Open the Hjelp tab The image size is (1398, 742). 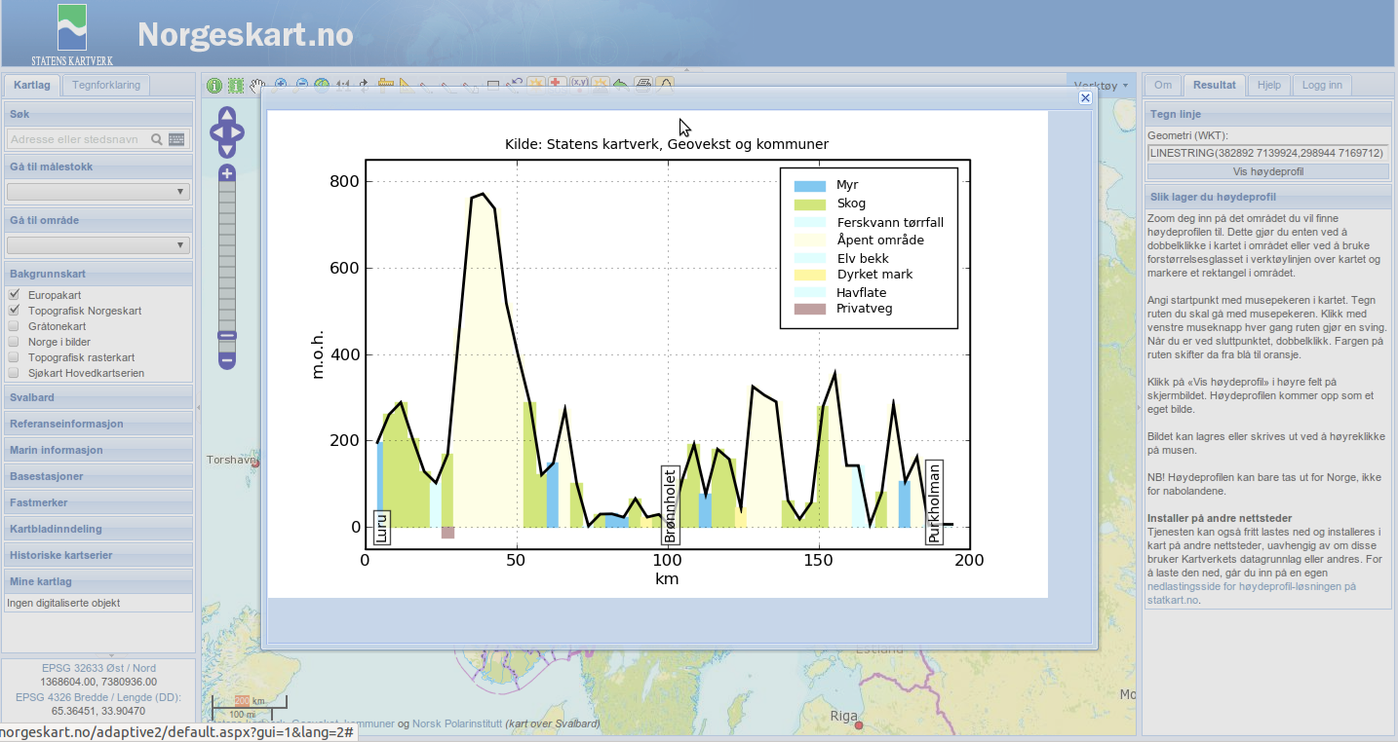click(x=1269, y=85)
